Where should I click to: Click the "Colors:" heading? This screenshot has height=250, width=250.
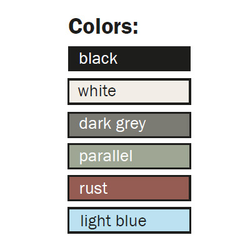pyautogui.click(x=103, y=26)
